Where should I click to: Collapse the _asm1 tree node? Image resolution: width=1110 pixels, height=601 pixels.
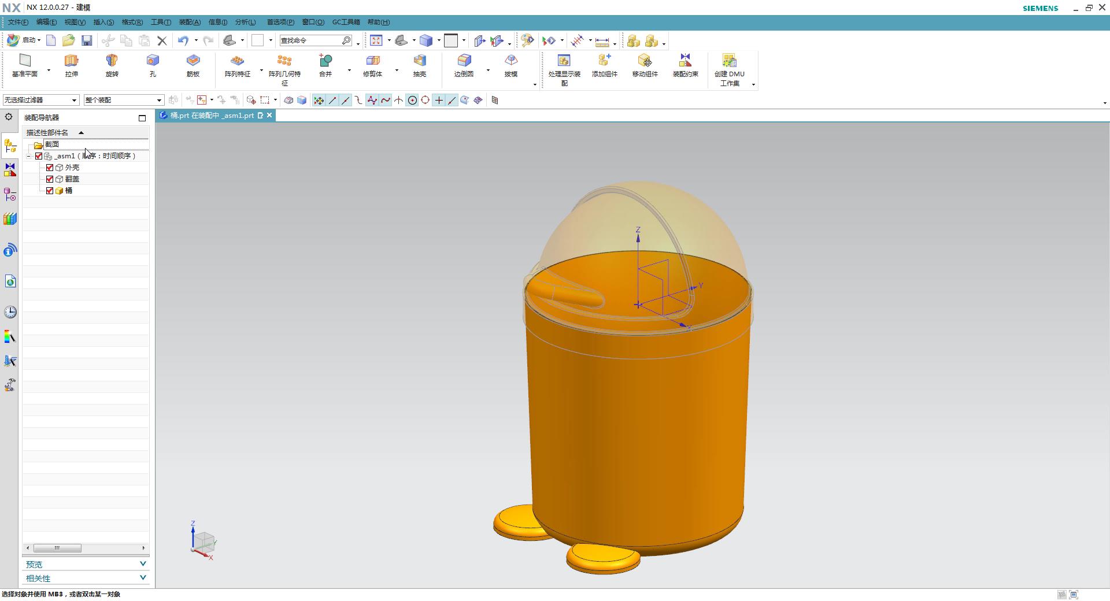(x=28, y=156)
